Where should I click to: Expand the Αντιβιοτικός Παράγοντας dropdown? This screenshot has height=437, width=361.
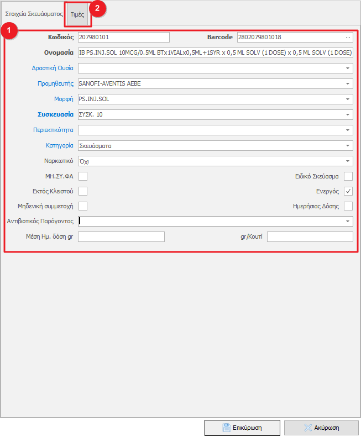[x=348, y=221]
